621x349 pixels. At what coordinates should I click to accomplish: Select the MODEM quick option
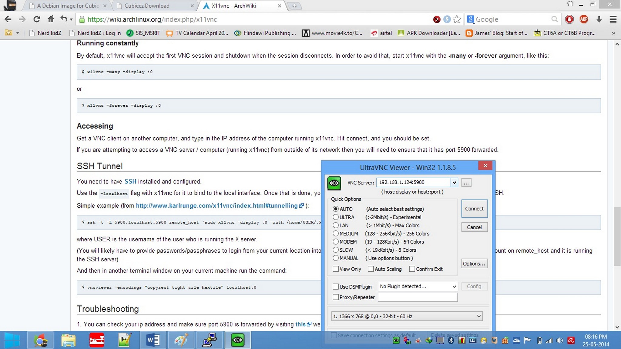(335, 242)
